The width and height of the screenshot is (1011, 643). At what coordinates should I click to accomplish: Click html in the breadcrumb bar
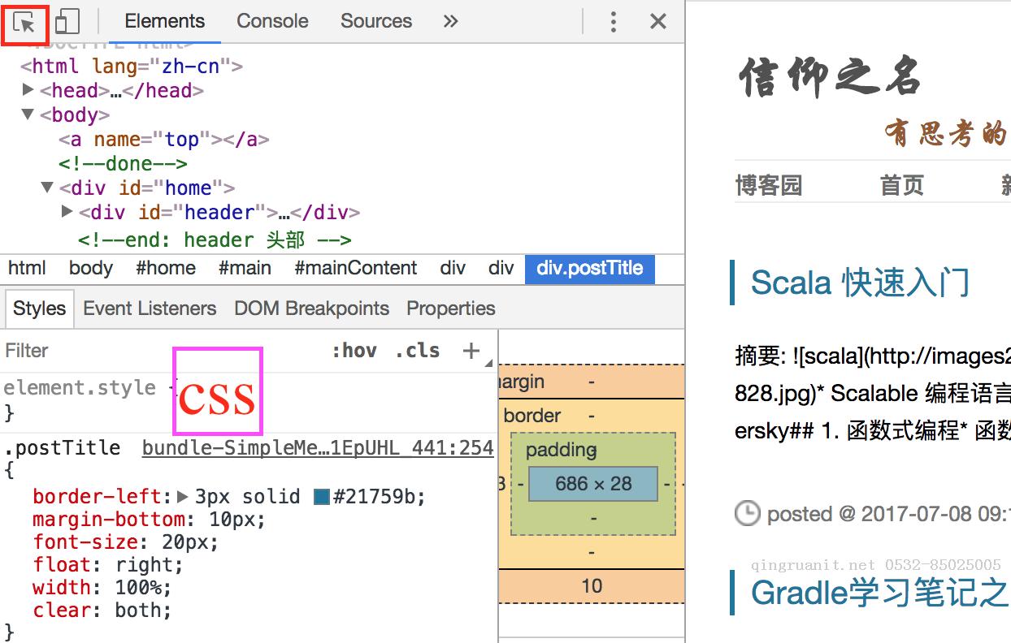coord(27,268)
